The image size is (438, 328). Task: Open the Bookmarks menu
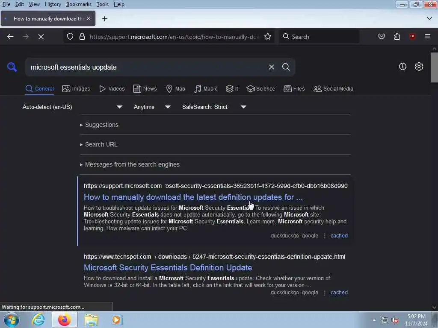[x=79, y=4]
